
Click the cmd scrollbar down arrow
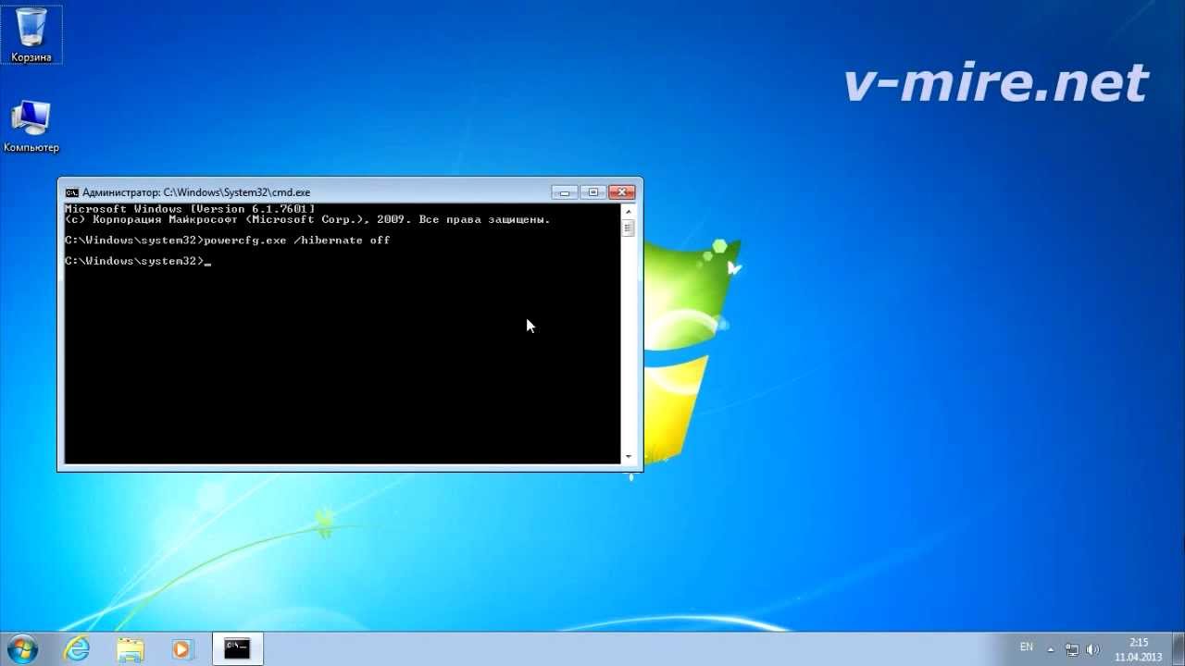click(628, 456)
